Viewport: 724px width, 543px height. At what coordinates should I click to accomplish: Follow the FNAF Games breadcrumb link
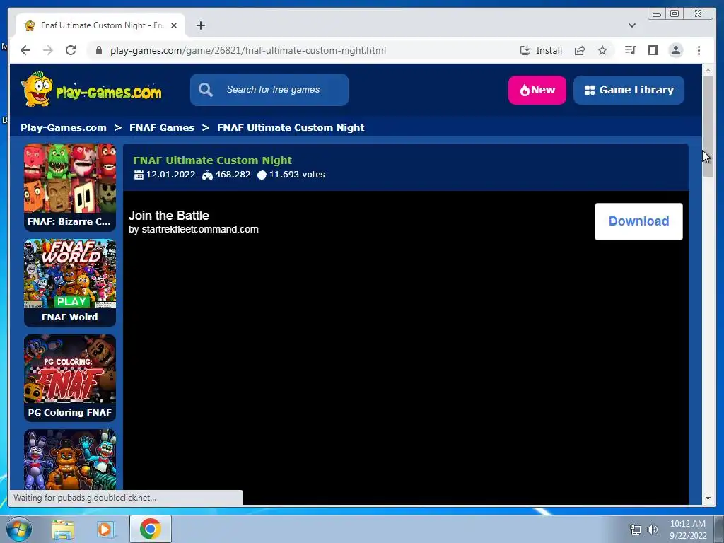click(x=162, y=127)
